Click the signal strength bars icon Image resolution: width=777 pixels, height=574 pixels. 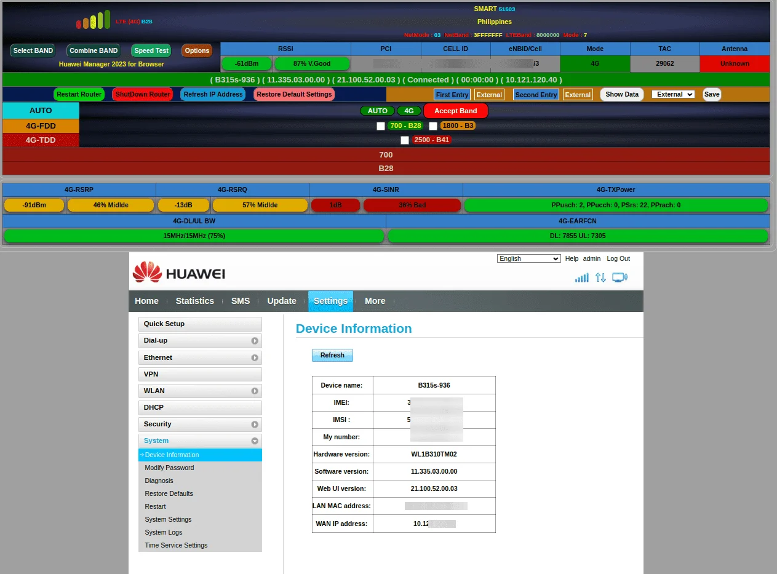(x=93, y=20)
